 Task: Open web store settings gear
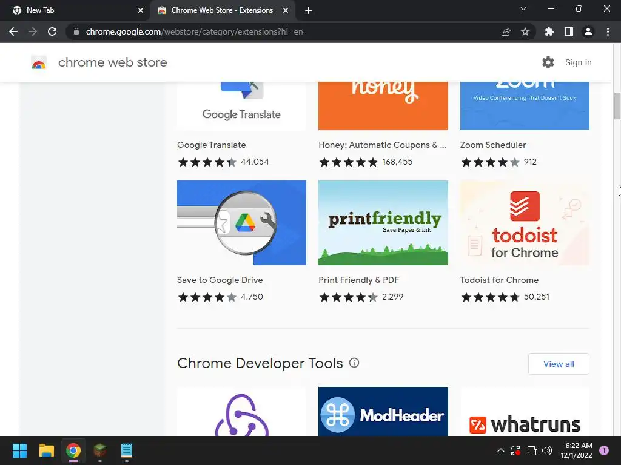point(548,62)
